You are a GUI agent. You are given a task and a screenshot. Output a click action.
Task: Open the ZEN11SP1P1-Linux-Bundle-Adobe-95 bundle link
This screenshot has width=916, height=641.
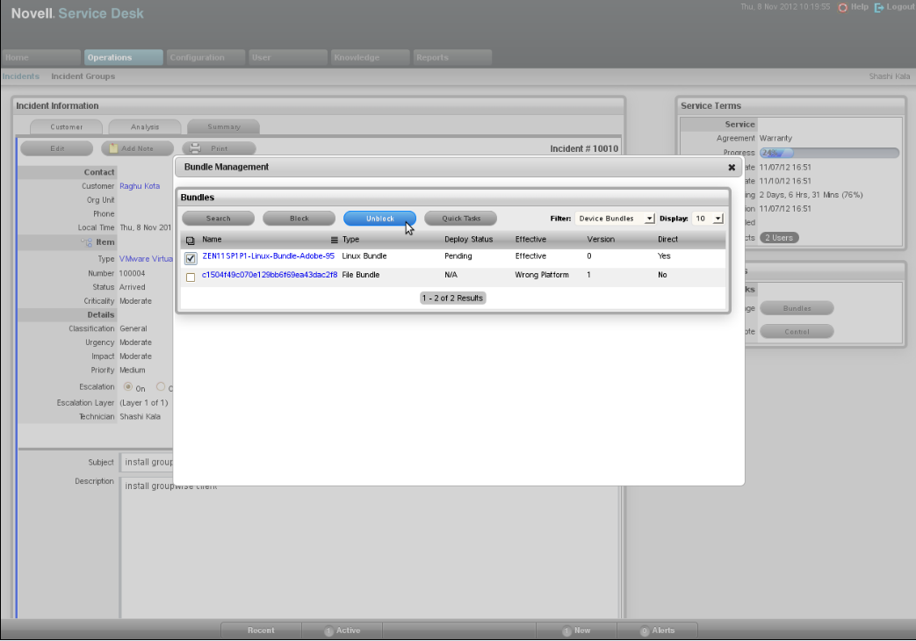[268, 256]
